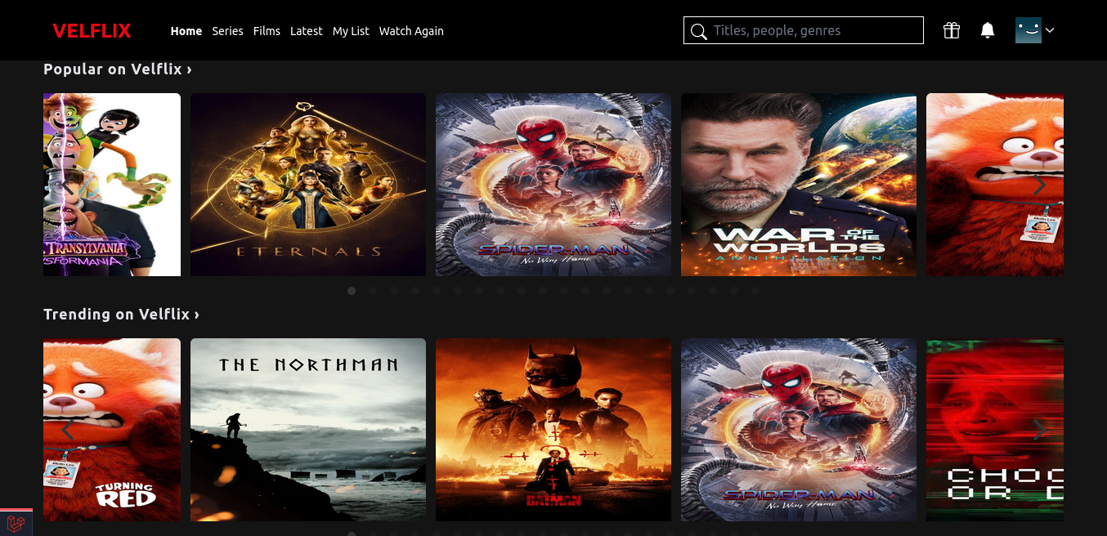Open Spider-Man No Way Home in Trending row
1107x536 pixels.
[799, 430]
